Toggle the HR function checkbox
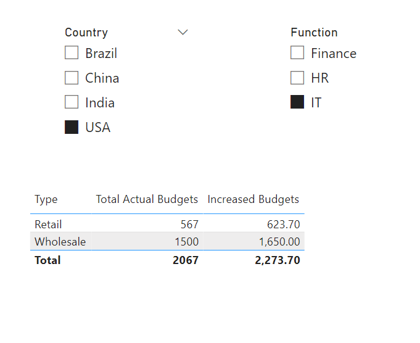Viewport: 420px width, 343px height. 297,78
